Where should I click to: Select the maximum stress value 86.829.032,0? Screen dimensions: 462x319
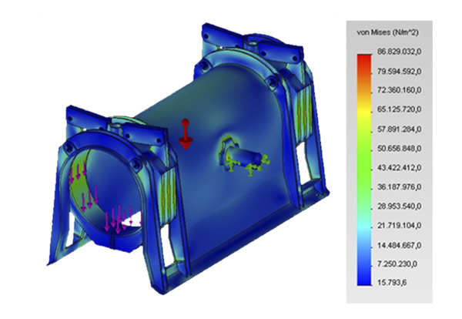point(399,52)
